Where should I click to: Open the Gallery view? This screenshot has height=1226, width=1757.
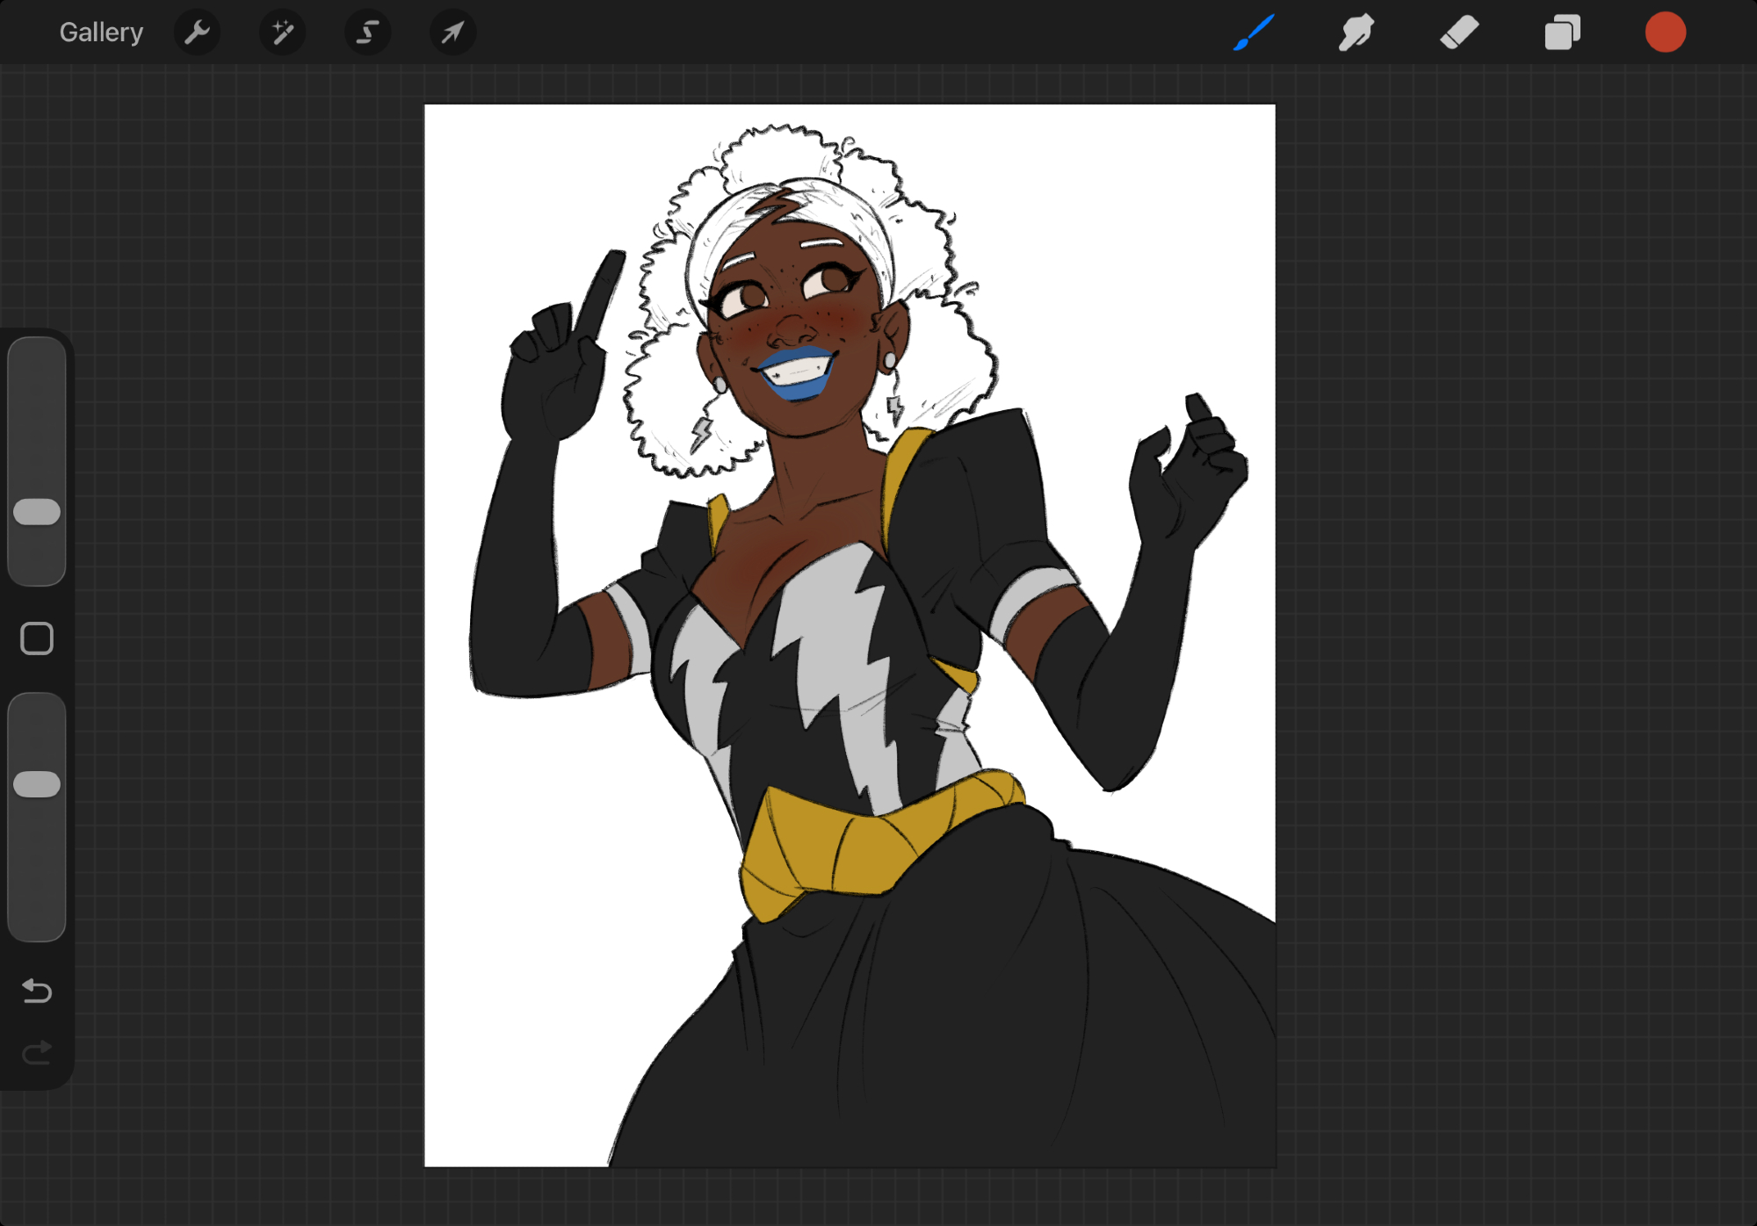101,32
